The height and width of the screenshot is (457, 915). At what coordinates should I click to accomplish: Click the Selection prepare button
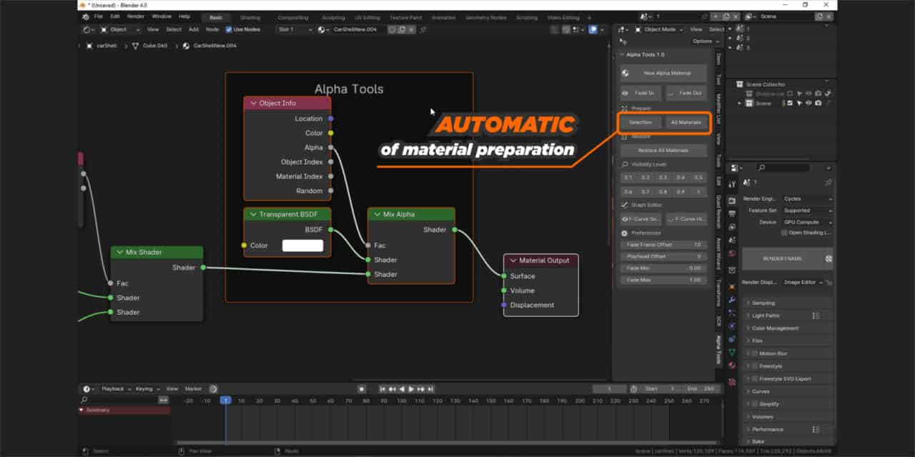[x=640, y=122]
